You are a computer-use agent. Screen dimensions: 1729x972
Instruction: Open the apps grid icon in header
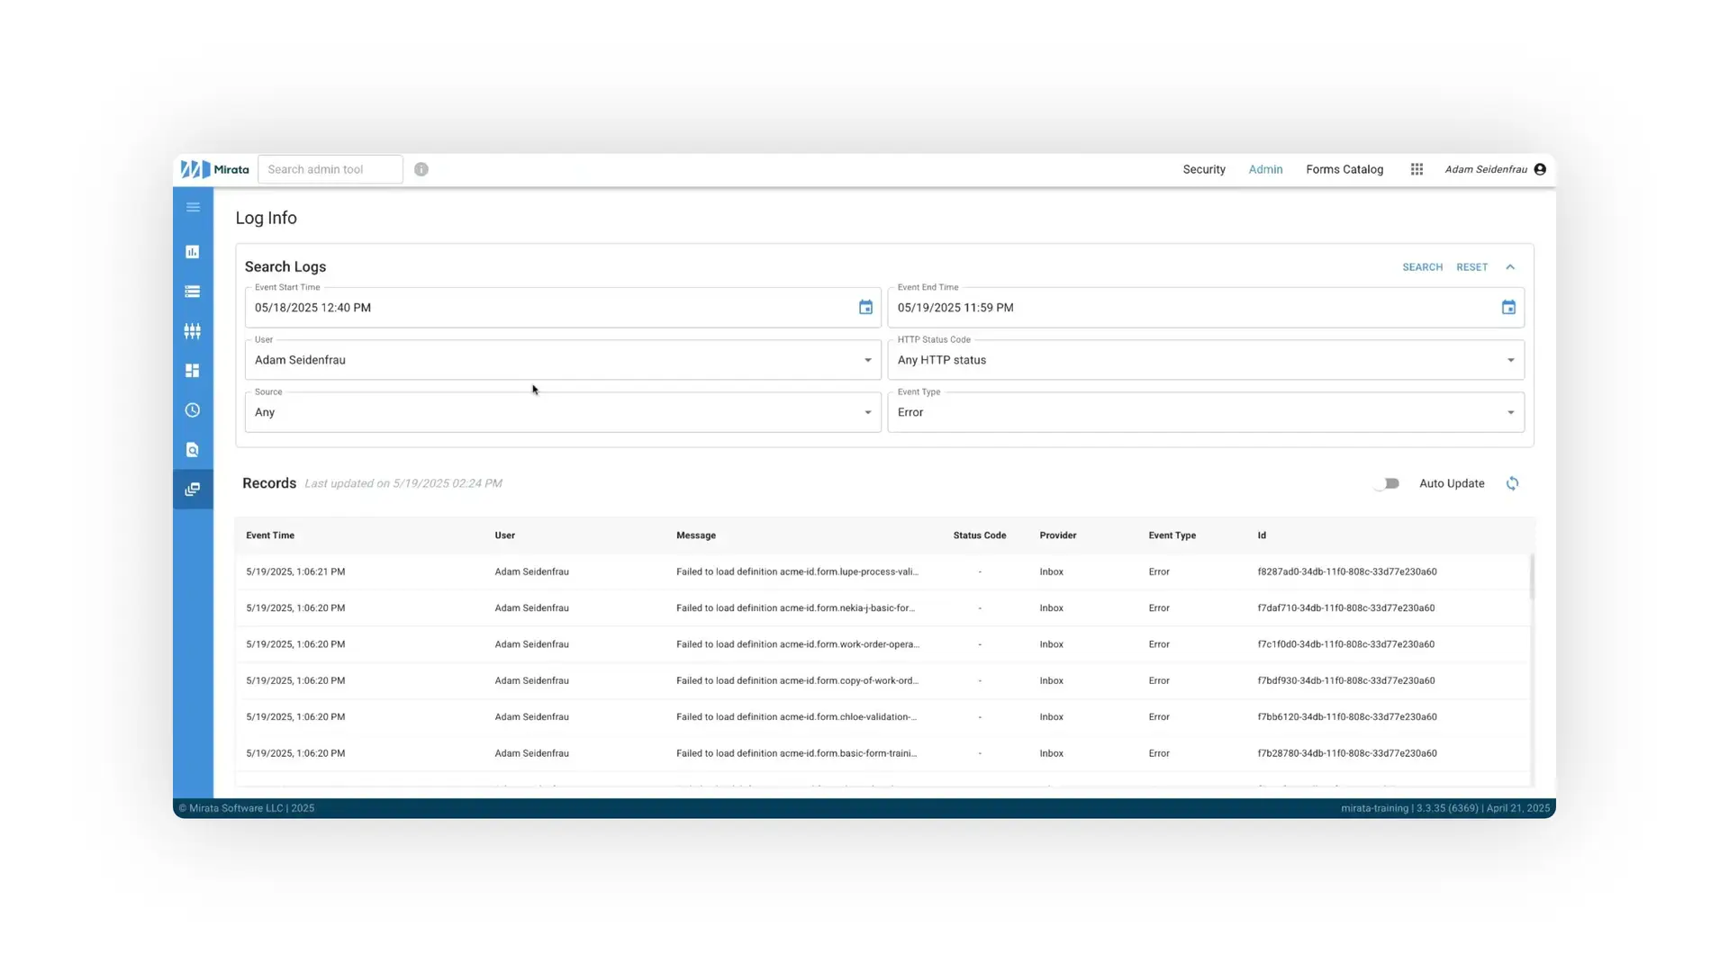[1417, 169]
